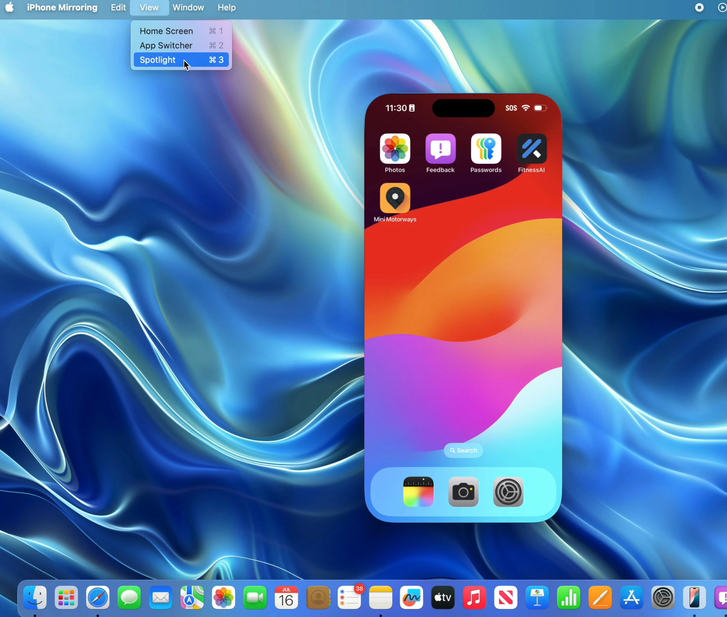This screenshot has height=617, width=727.
Task: Open the Feedback app on iPhone
Action: point(440,149)
